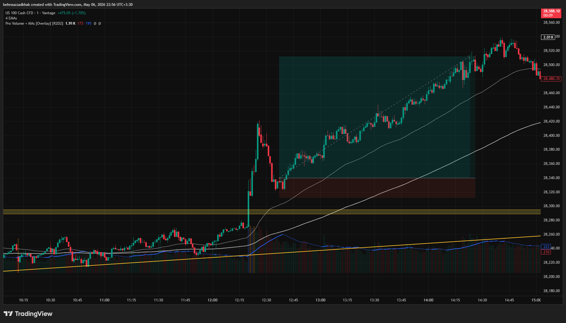Viewport: 566px width, 323px height.
Task: Click the "14:30" time axis label
Action: (482, 300)
